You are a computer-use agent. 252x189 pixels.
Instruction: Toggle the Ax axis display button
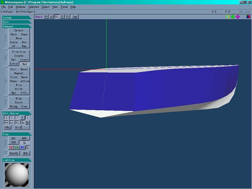(28, 148)
